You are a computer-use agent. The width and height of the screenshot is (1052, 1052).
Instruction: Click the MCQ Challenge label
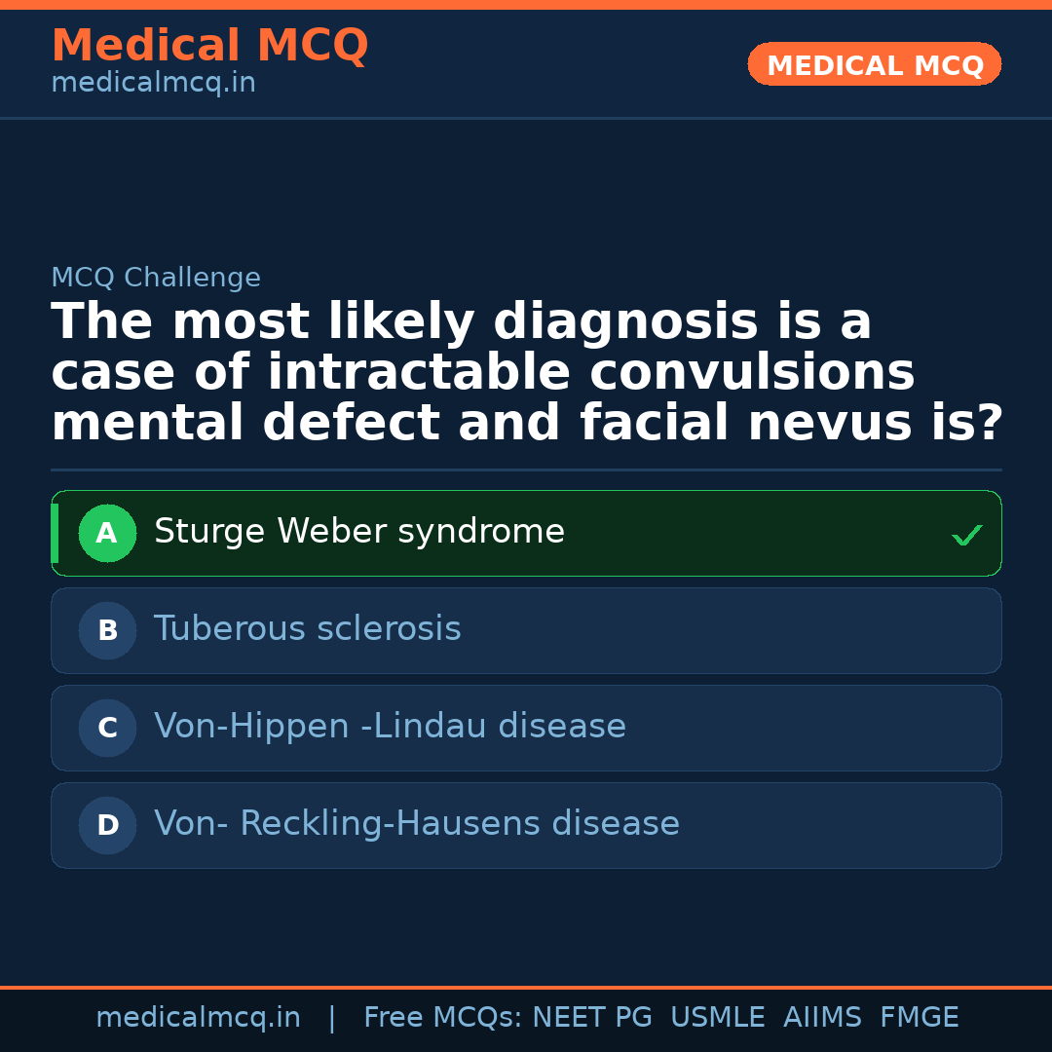pos(156,278)
